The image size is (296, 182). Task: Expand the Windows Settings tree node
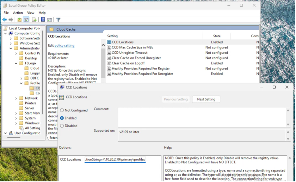11,43
